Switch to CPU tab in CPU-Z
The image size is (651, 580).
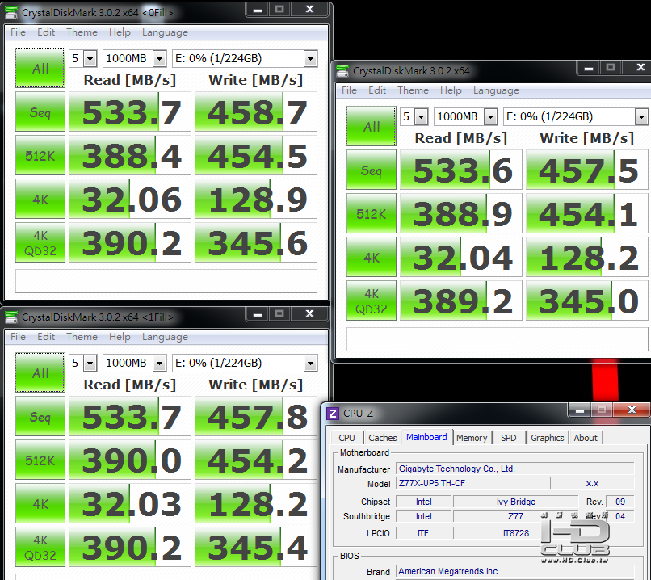coord(346,438)
